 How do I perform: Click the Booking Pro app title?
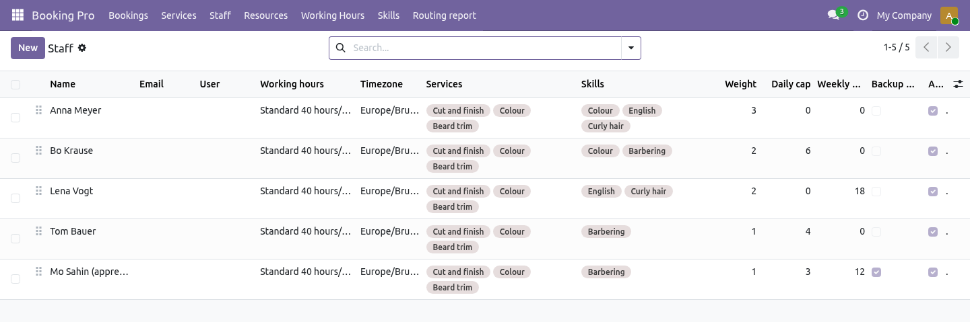[63, 15]
